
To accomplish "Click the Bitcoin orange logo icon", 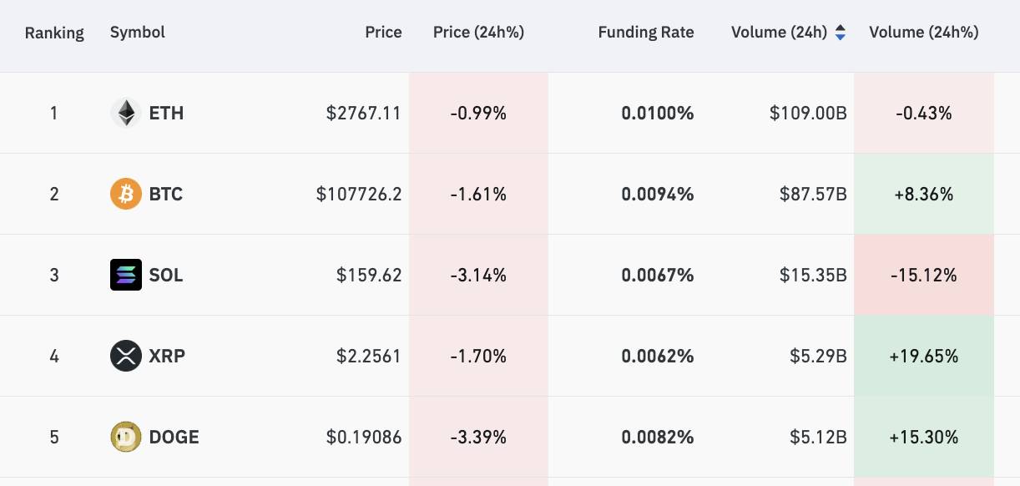I will point(126,194).
